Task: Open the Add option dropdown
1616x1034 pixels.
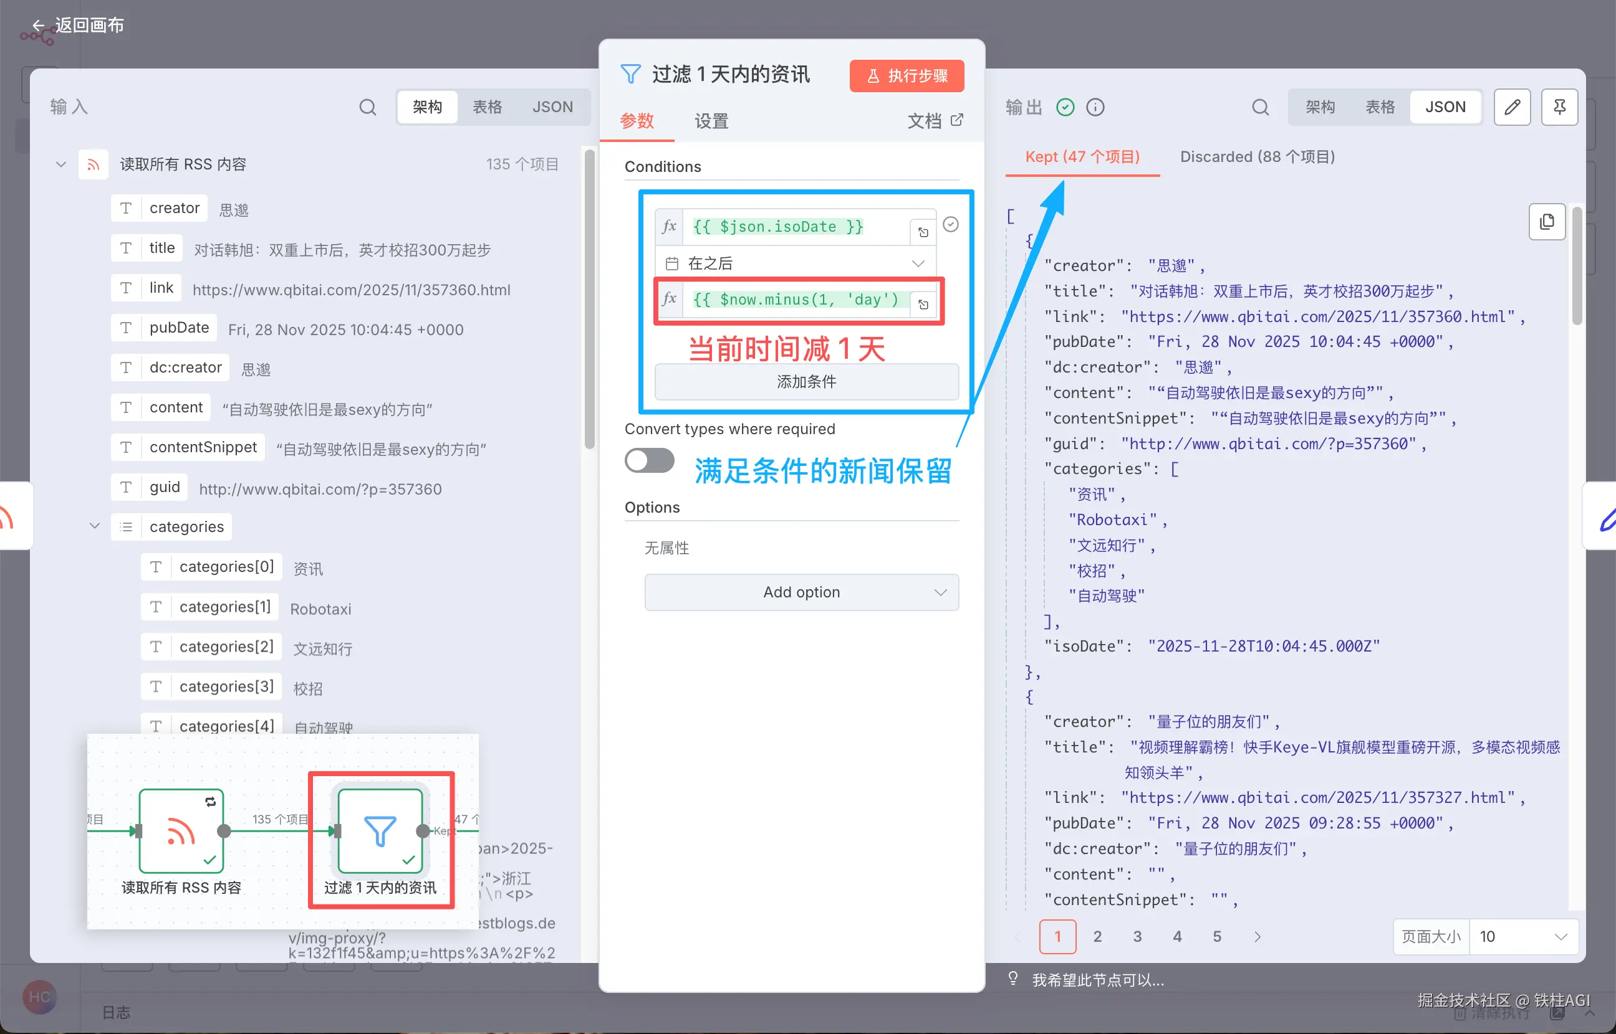Action: pos(801,592)
